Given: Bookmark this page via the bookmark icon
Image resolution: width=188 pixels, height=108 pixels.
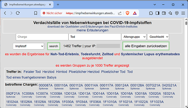Looking at the screenshot, I should (x=36, y=13).
